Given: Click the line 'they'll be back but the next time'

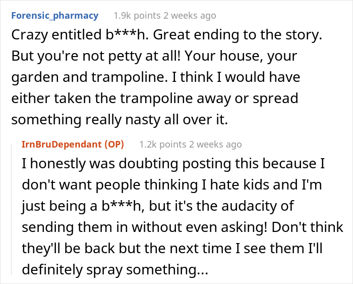Looking at the screenshot, I should [x=172, y=248].
